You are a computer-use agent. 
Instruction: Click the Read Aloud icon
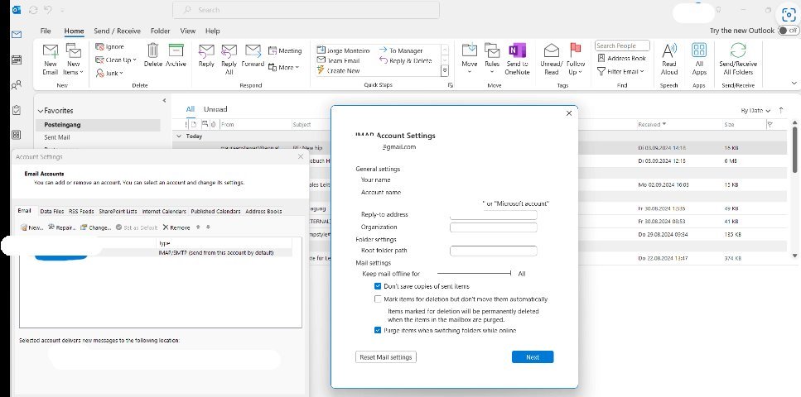[668, 50]
